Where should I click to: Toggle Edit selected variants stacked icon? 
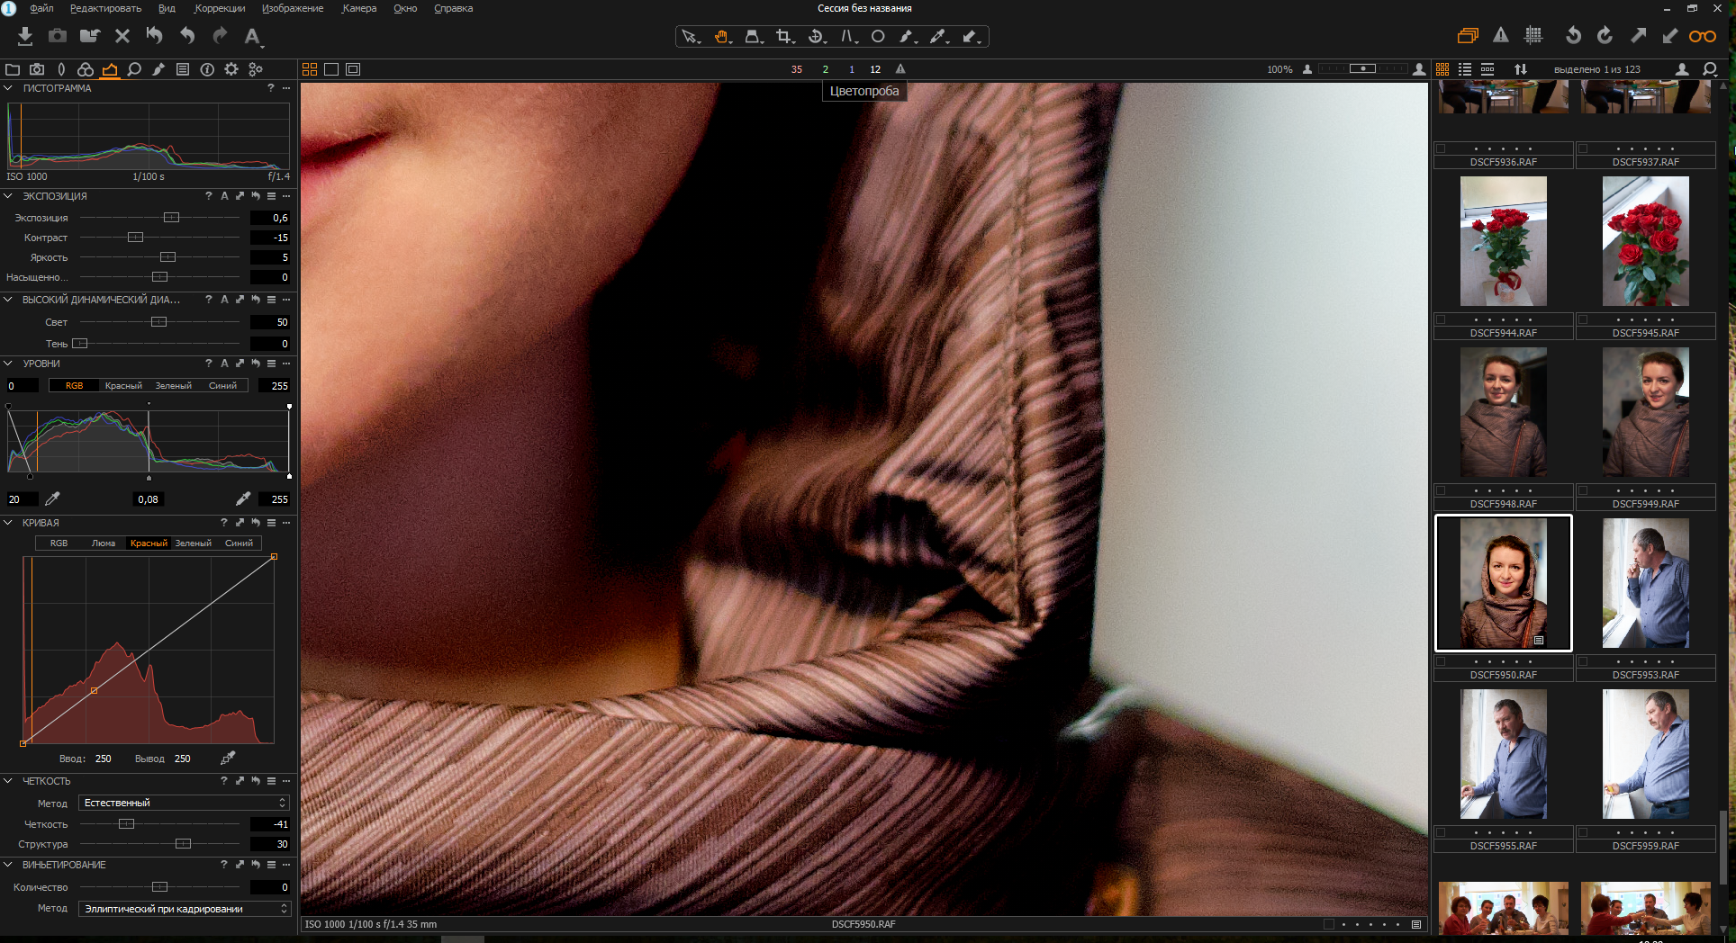[x=1468, y=36]
